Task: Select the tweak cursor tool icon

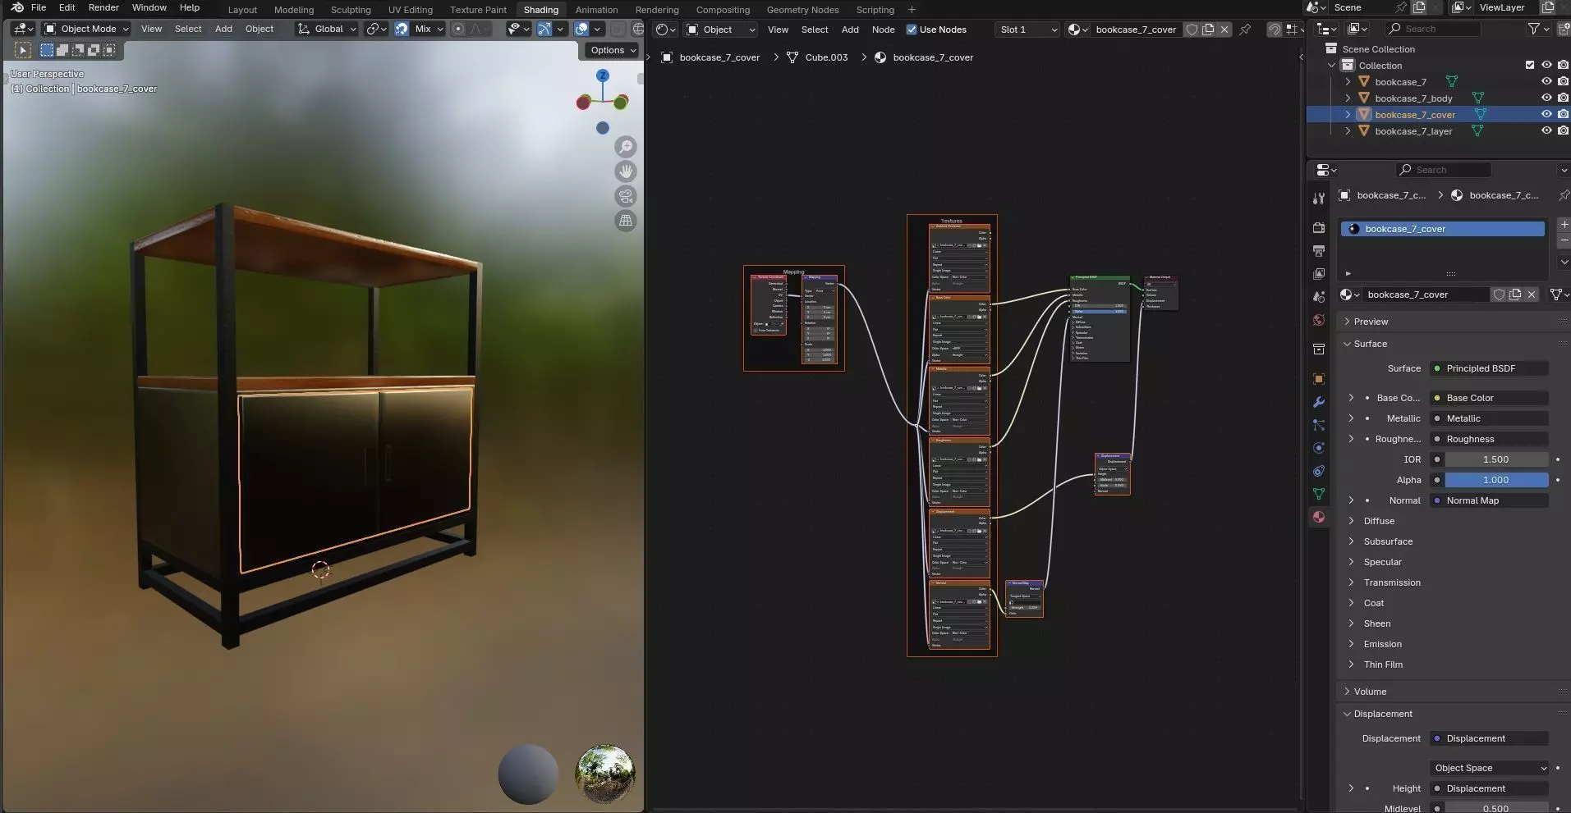Action: 23,50
